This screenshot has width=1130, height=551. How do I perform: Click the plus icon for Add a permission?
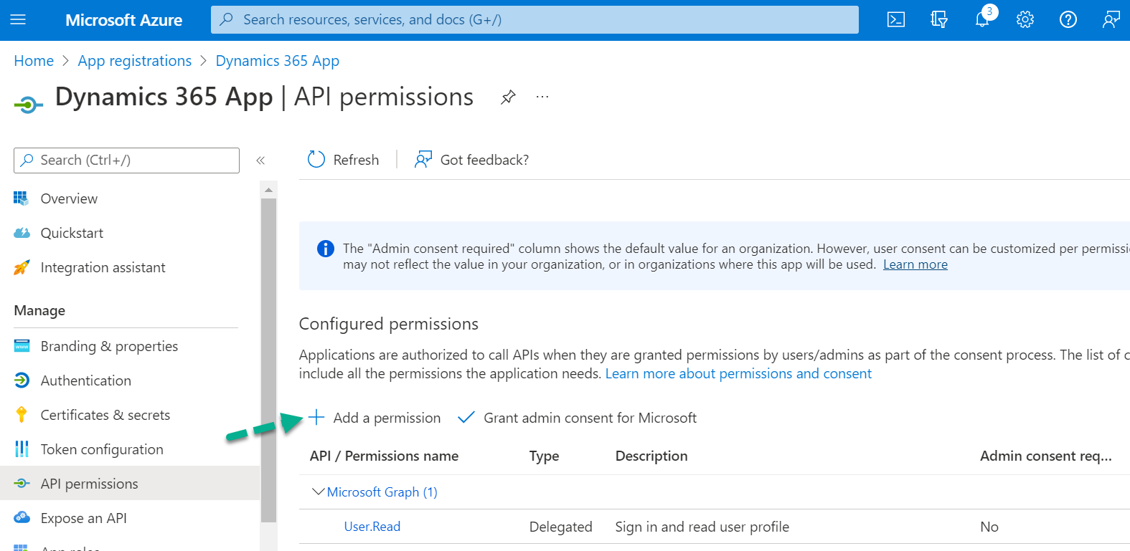click(x=316, y=417)
